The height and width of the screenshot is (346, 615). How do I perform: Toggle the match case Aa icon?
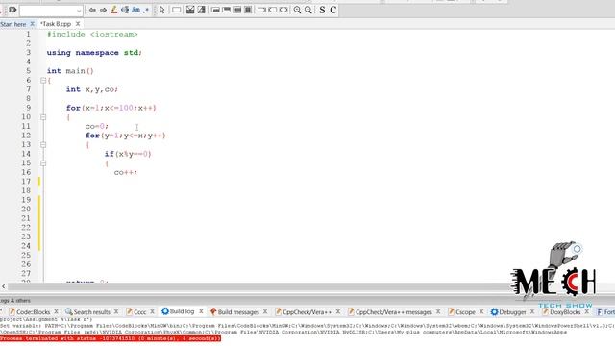tap(135, 10)
